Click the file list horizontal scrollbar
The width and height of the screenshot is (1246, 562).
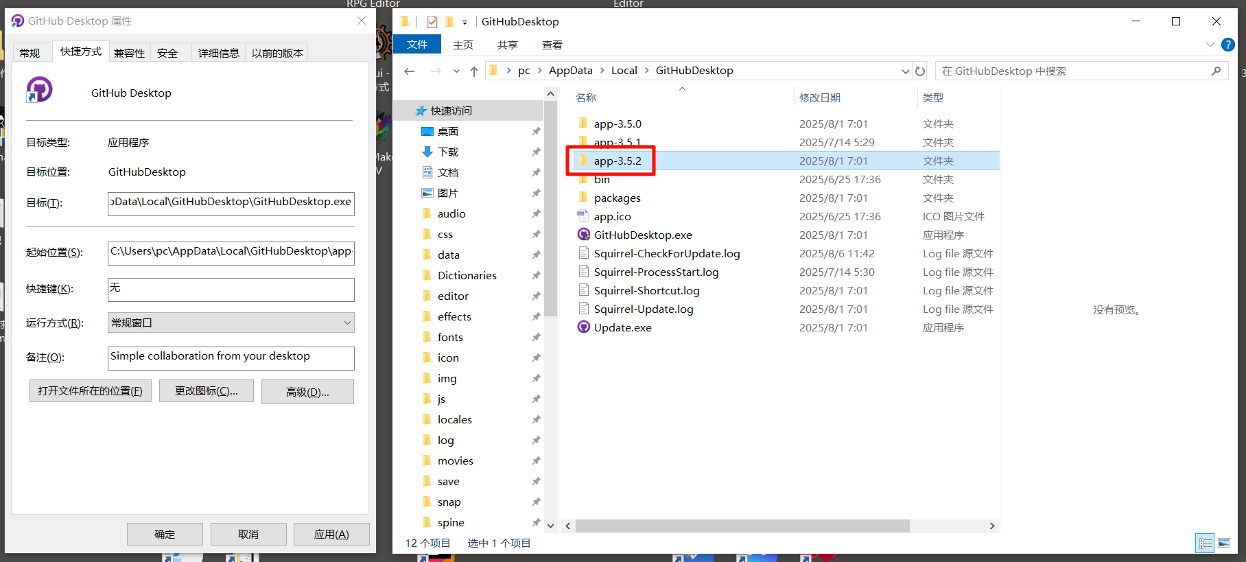click(x=742, y=526)
